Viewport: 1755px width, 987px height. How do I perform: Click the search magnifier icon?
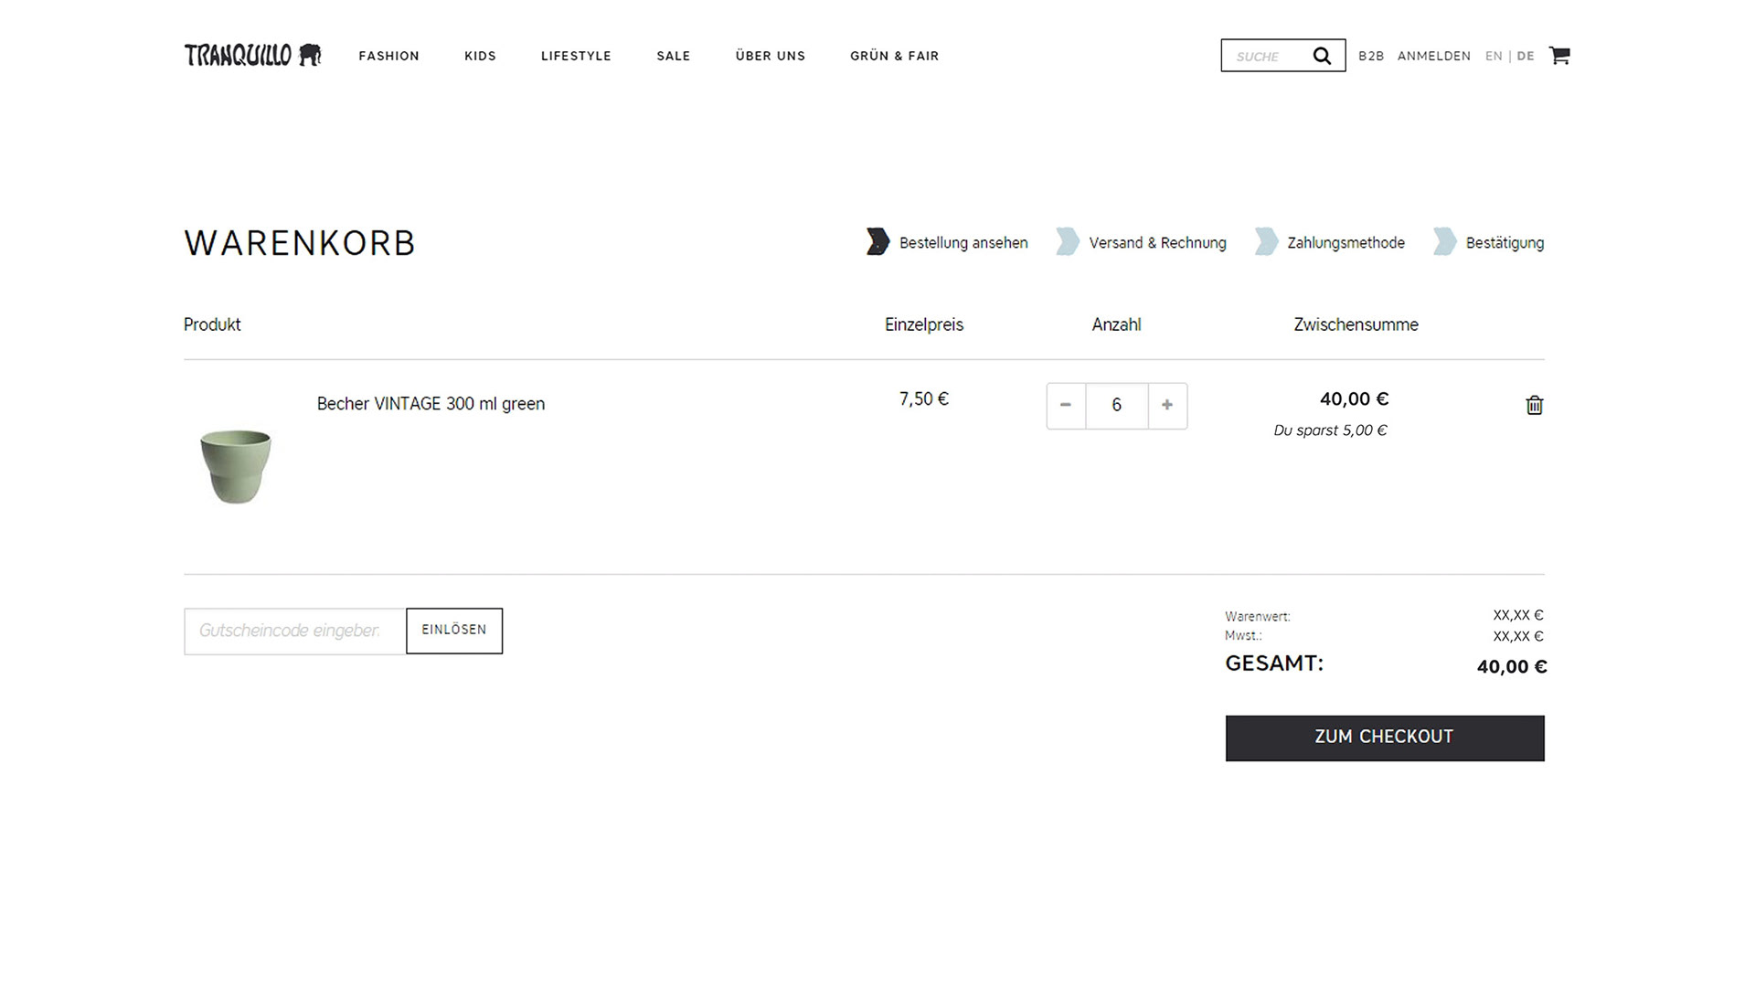(1322, 56)
